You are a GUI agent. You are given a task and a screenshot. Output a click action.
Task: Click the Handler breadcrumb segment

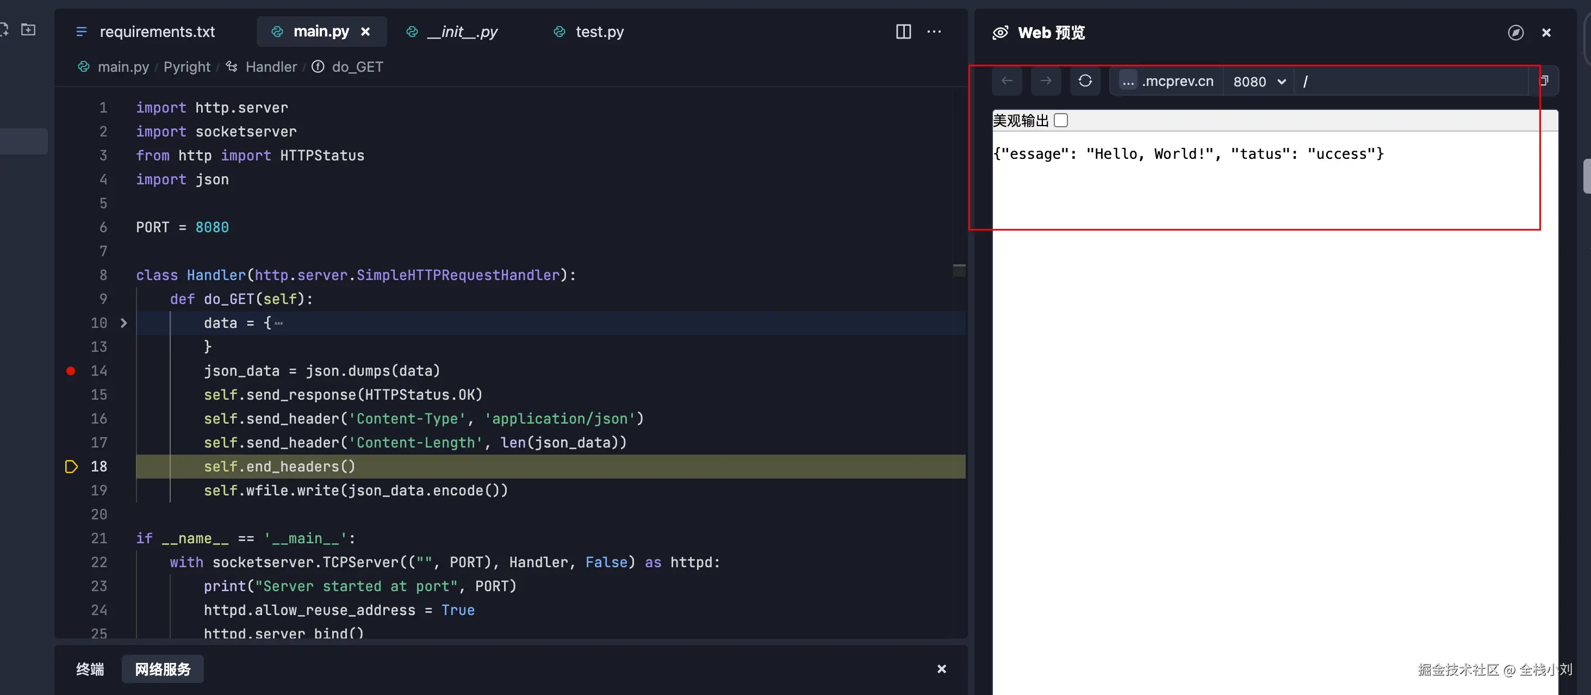[x=271, y=67]
